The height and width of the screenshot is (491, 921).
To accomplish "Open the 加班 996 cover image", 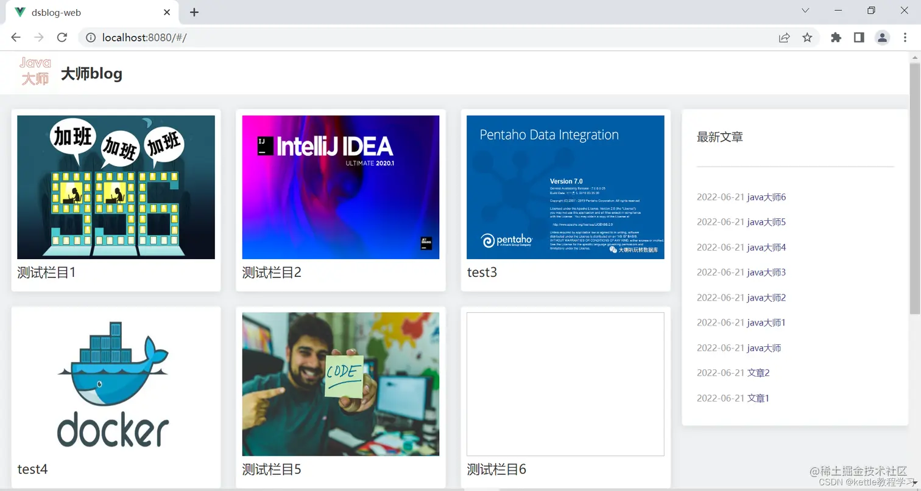I will 116,187.
